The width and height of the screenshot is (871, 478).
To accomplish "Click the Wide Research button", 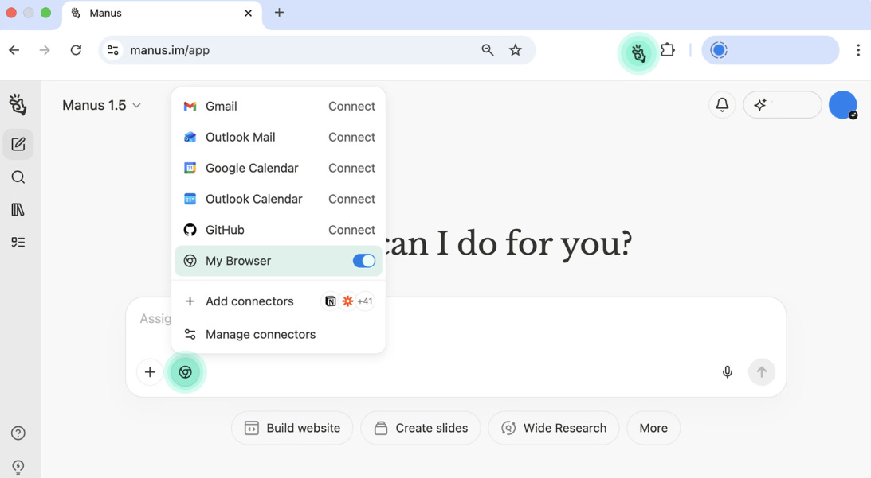I will tap(554, 428).
